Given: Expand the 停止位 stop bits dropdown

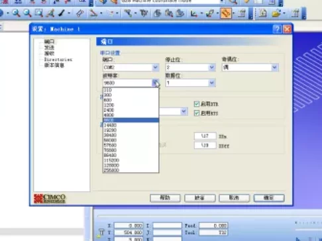Looking at the screenshot, I should click(x=190, y=67).
